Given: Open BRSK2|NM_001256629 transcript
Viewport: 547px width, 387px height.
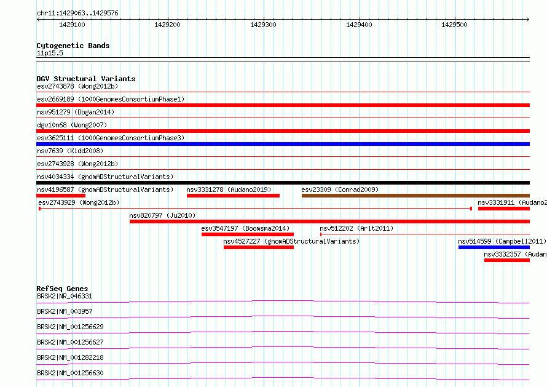Looking at the screenshot, I should (x=70, y=327).
